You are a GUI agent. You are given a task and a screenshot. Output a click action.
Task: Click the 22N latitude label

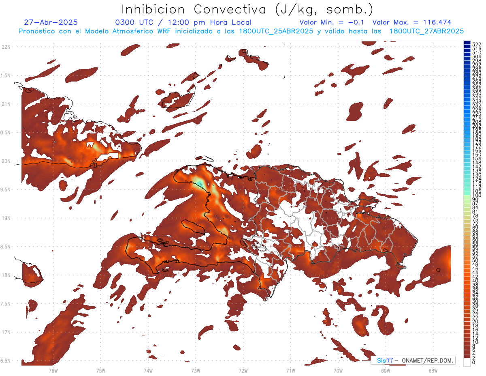pyautogui.click(x=6, y=47)
